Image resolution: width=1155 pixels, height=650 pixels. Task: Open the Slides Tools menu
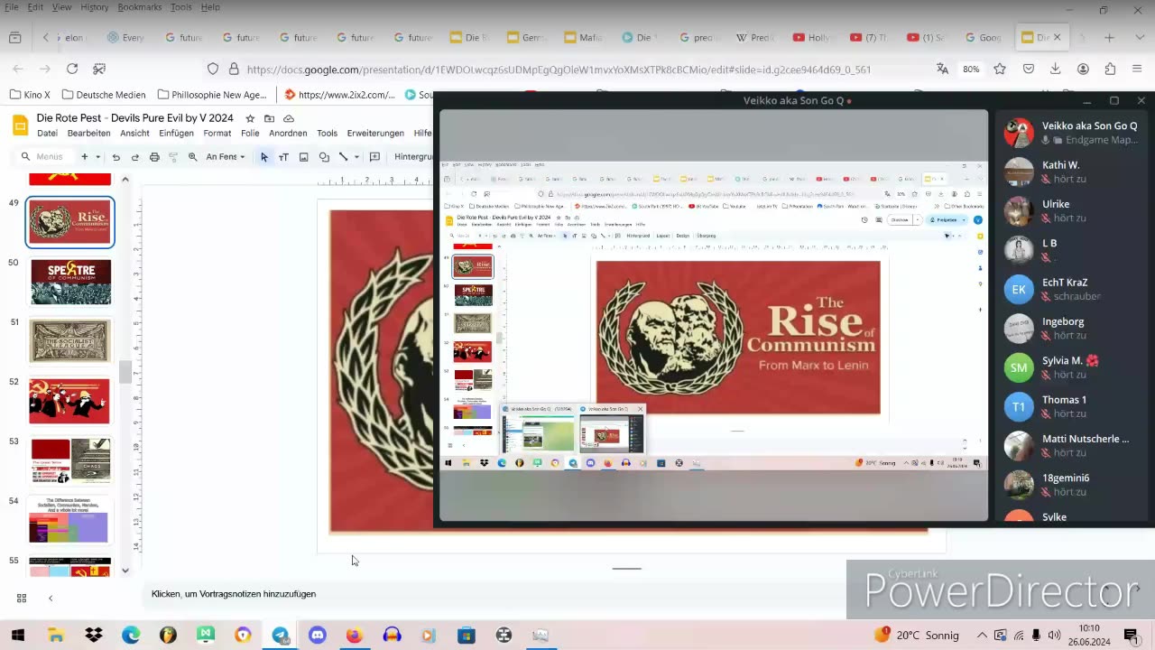327,133
